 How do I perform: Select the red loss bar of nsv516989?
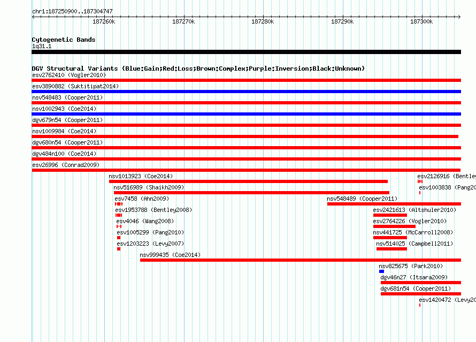[x=251, y=193]
